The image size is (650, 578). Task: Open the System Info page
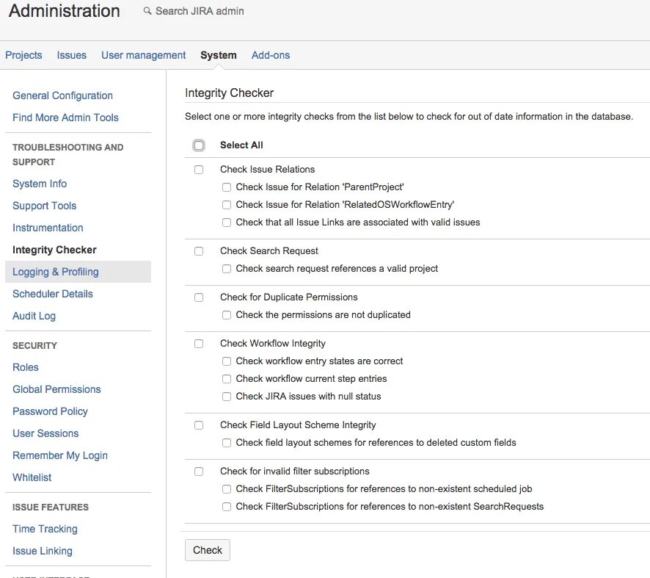click(x=40, y=184)
